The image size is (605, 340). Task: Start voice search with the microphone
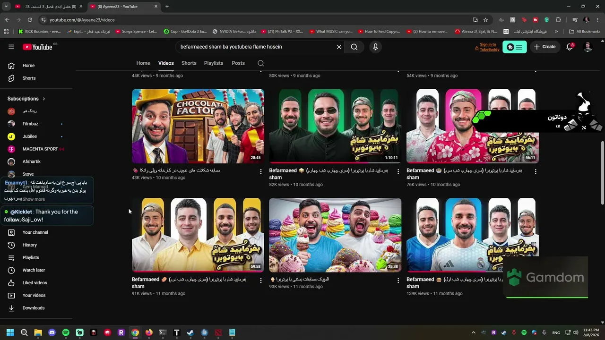[x=375, y=47]
